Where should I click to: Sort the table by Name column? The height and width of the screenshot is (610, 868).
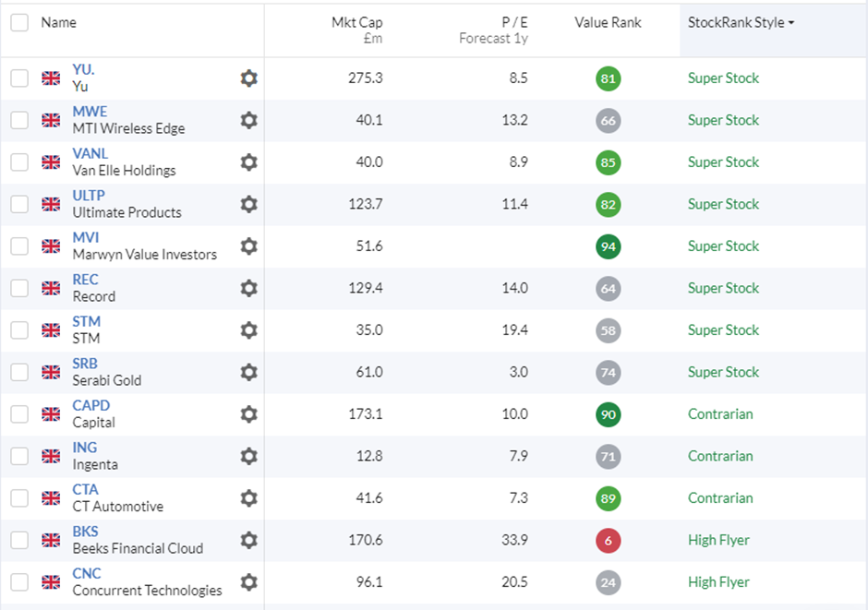59,23
